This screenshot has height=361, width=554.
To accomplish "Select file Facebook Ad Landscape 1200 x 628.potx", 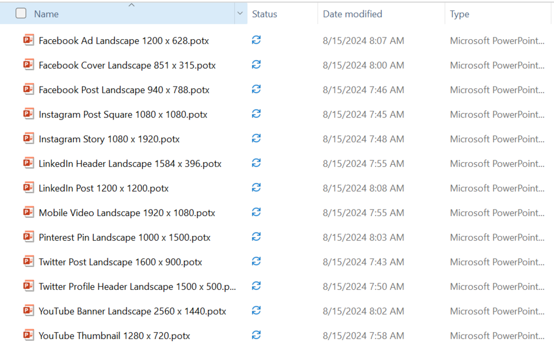I will pyautogui.click(x=123, y=41).
